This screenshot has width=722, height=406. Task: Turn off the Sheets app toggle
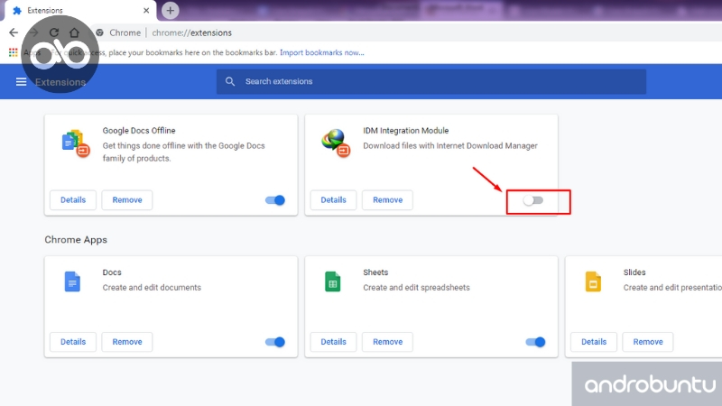535,342
